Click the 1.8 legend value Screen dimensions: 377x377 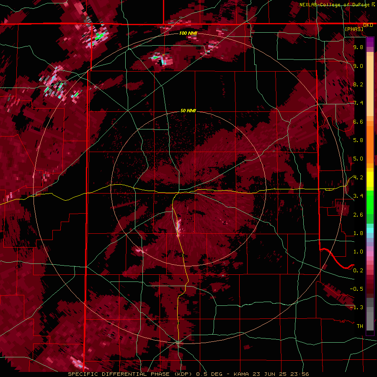358,233
